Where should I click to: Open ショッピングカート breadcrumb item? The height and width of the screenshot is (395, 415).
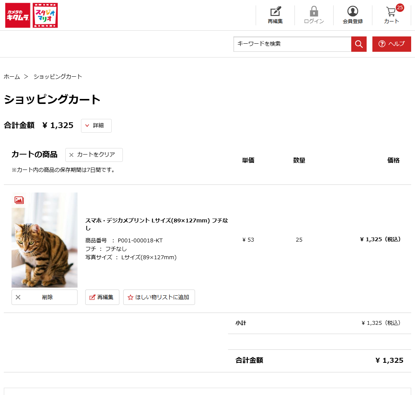pos(57,76)
